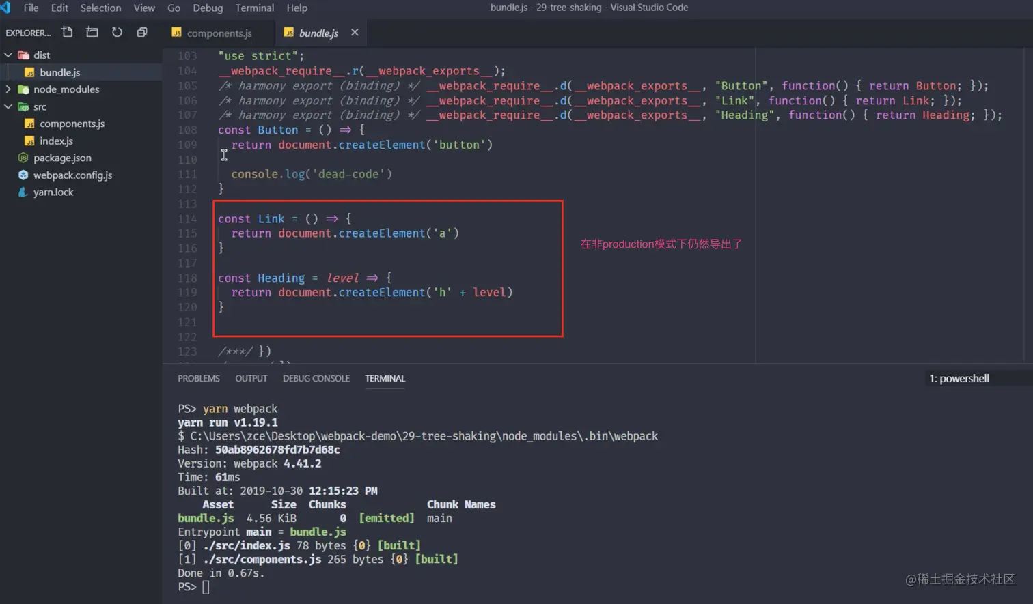Open the Edit menu
Screen dimensions: 1033x604
pyautogui.click(x=59, y=8)
